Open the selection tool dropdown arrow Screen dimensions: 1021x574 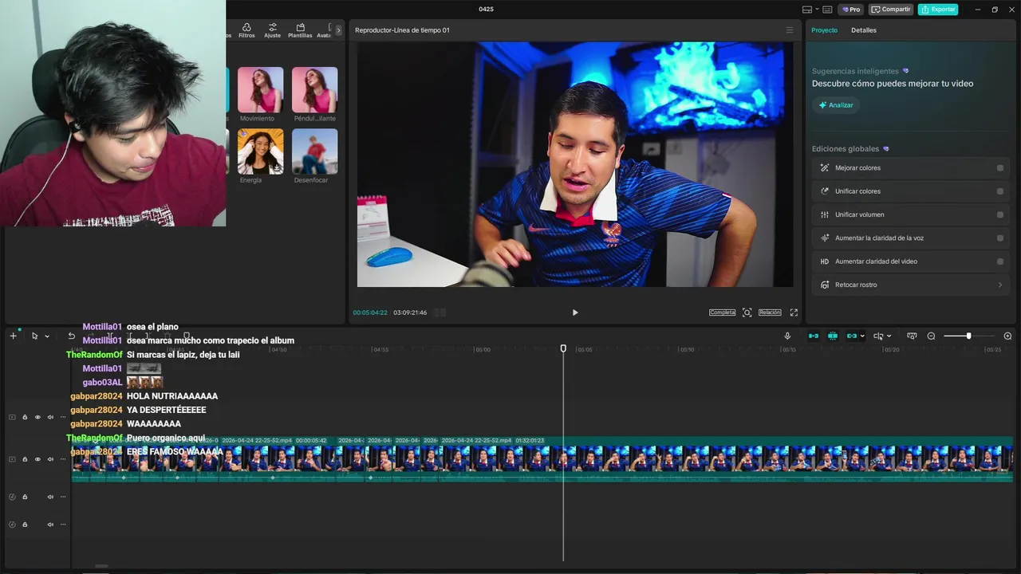pyautogui.click(x=47, y=336)
